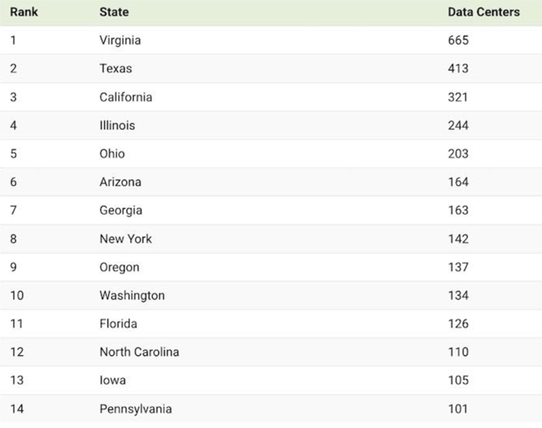Click Texas in the State column
This screenshot has width=542, height=428.
point(116,69)
